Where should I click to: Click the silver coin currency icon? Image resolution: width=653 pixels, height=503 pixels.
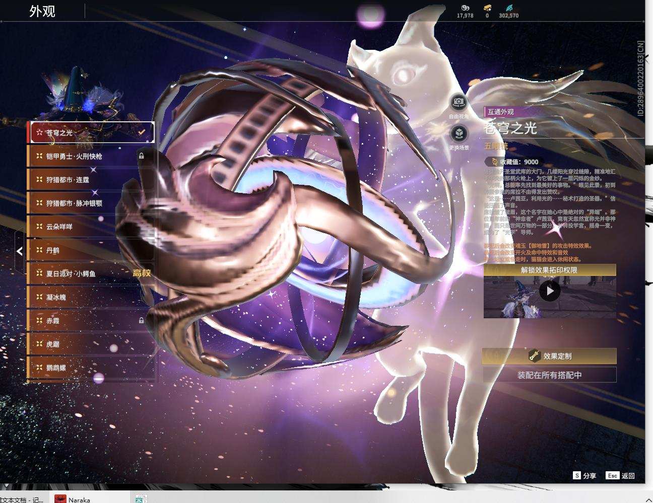(465, 8)
